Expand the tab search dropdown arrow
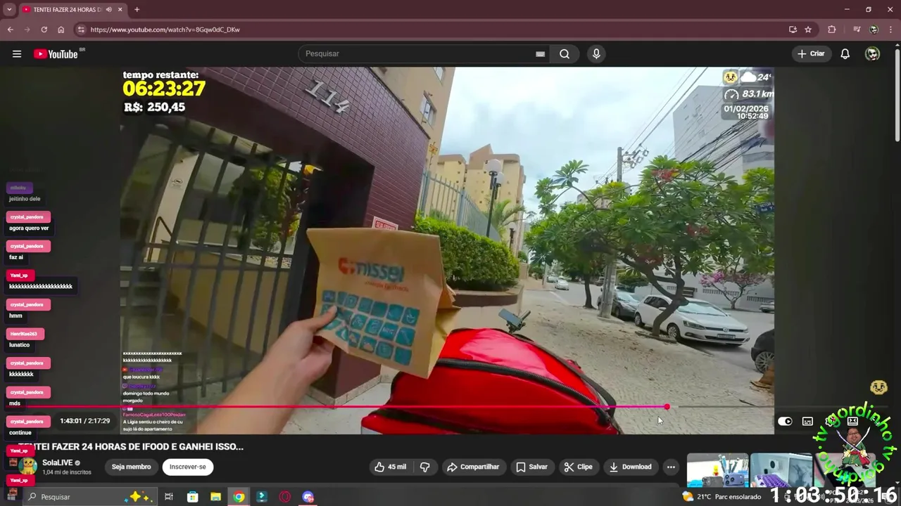The height and width of the screenshot is (506, 901). click(9, 10)
